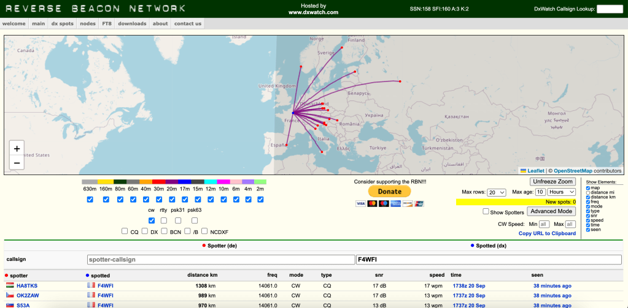Click the yellow PayPal Donate button

(389, 192)
